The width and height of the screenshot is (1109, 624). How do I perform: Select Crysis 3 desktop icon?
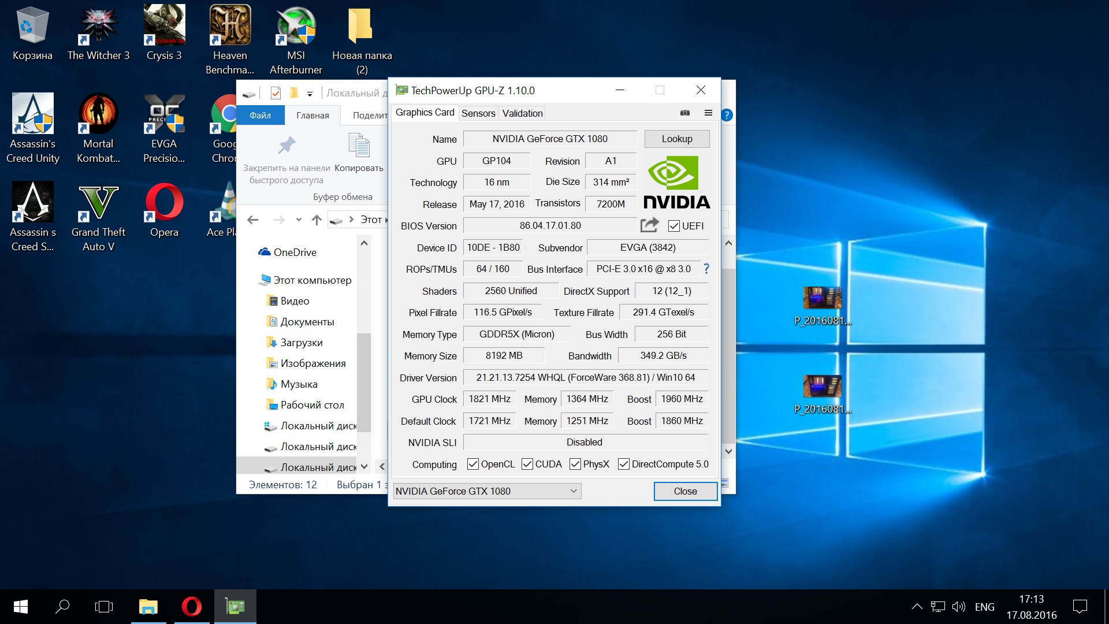[164, 34]
